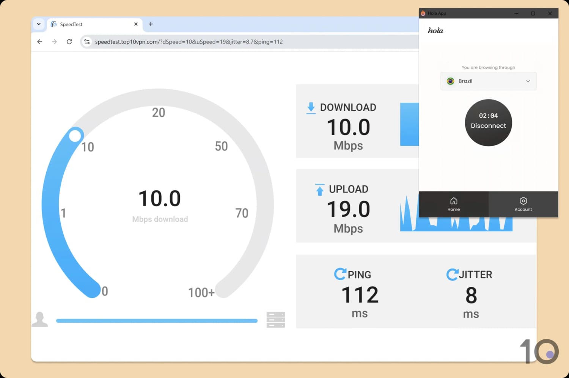Open site information icon in address bar

87,42
